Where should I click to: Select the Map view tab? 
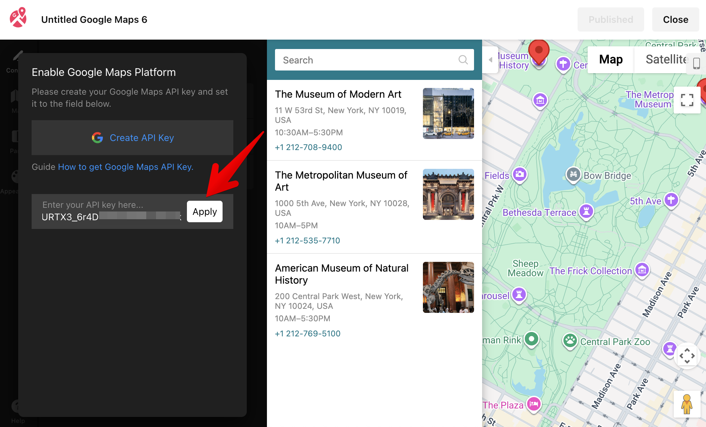point(611,59)
